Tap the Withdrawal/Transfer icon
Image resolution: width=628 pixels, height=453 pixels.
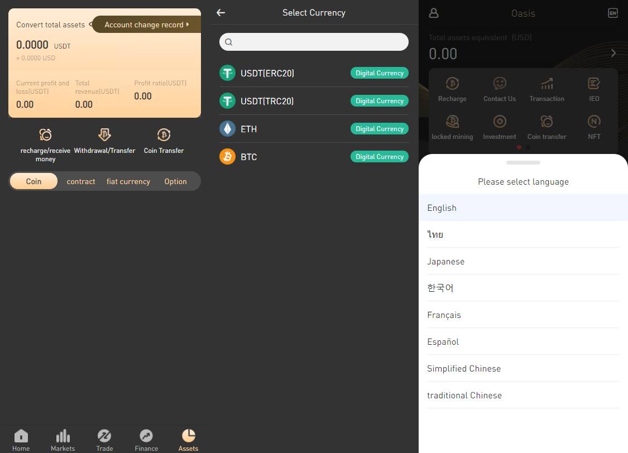(104, 135)
